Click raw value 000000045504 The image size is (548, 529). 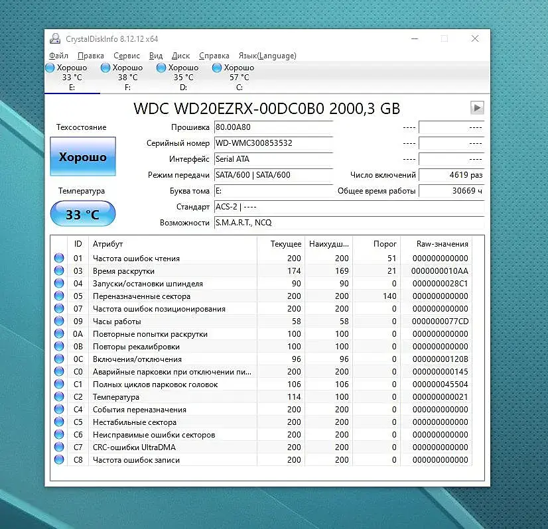click(440, 384)
